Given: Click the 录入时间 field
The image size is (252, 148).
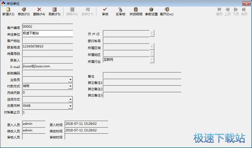Looking at the screenshot, I should click(x=86, y=124).
